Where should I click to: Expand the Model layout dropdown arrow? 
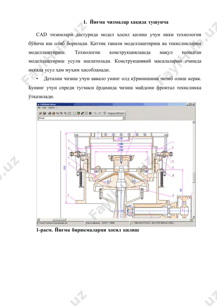click(124, 118)
